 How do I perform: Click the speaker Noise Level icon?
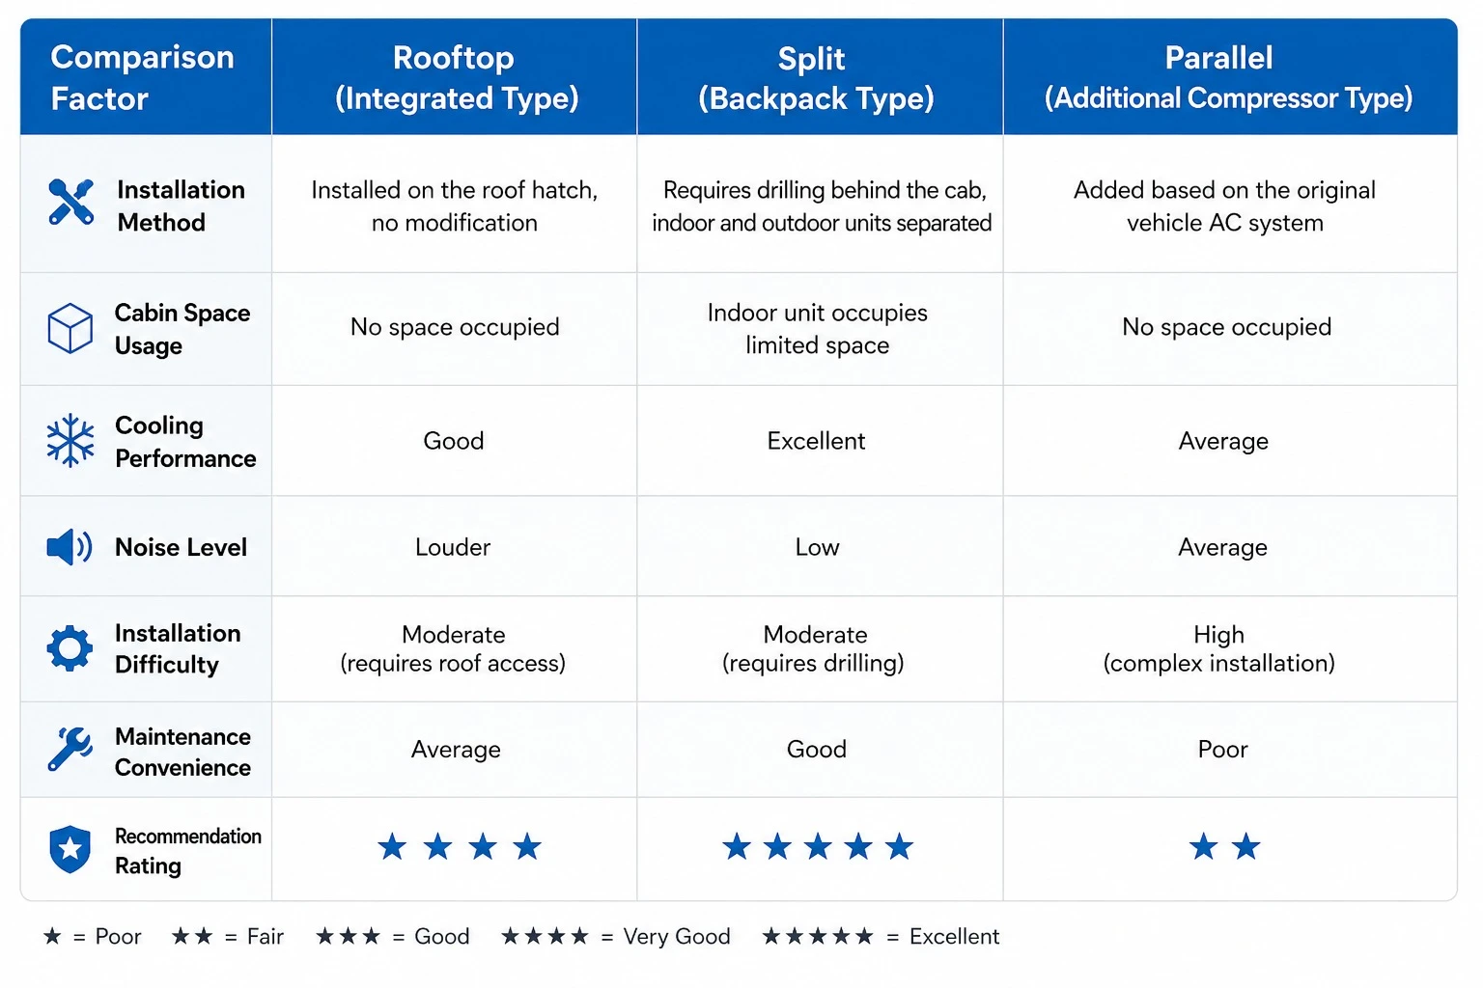point(70,547)
